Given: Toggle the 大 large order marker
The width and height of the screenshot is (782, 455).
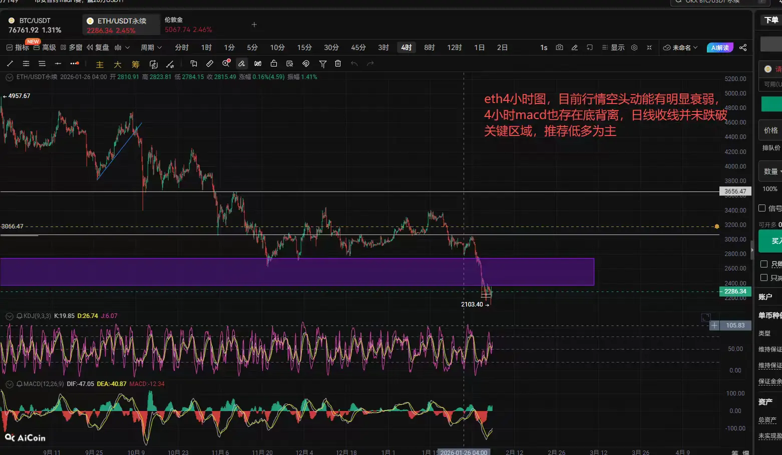Looking at the screenshot, I should pyautogui.click(x=118, y=64).
